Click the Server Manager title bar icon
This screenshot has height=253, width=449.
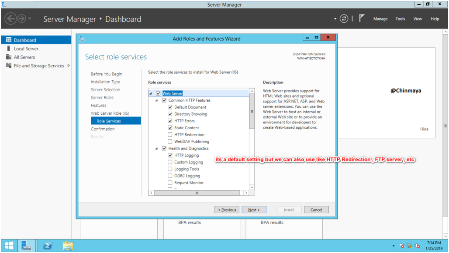4,4
